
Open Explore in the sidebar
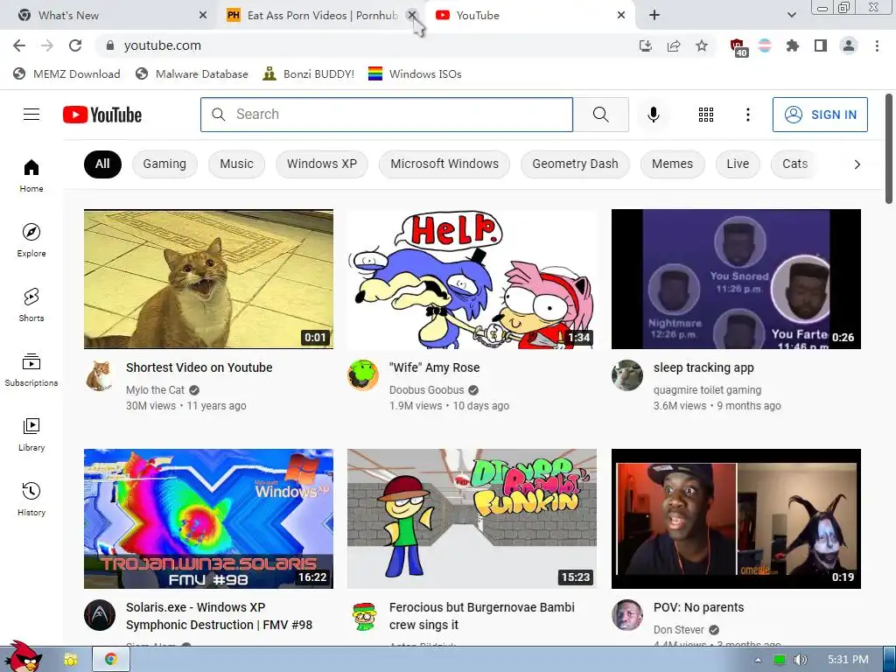click(x=31, y=241)
